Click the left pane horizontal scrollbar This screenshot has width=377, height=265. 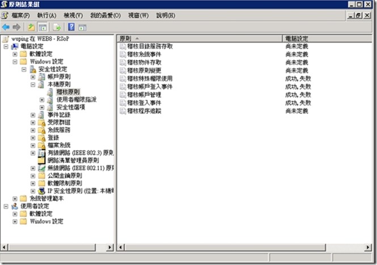coord(57,247)
